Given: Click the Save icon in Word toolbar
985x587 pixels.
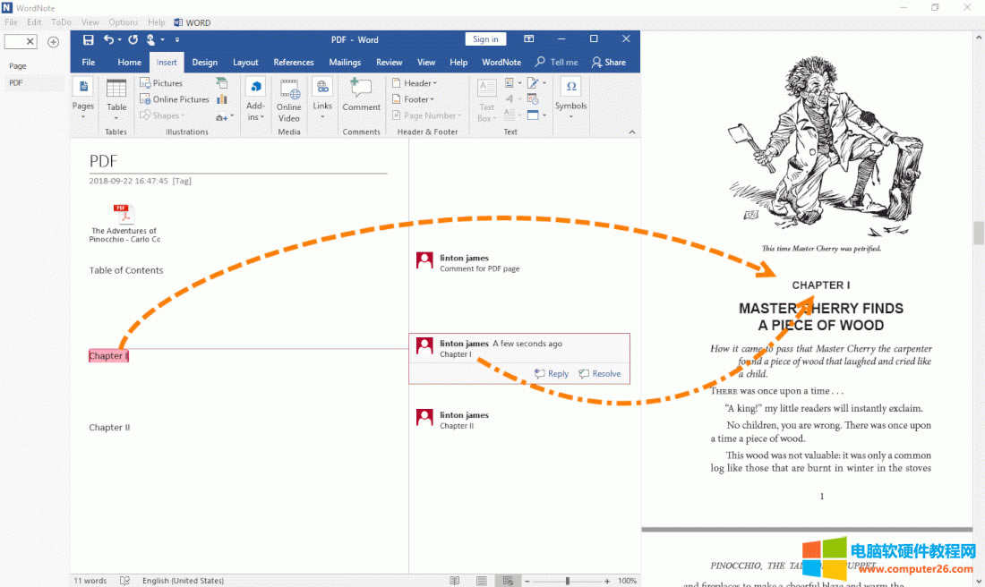Looking at the screenshot, I should (88, 39).
